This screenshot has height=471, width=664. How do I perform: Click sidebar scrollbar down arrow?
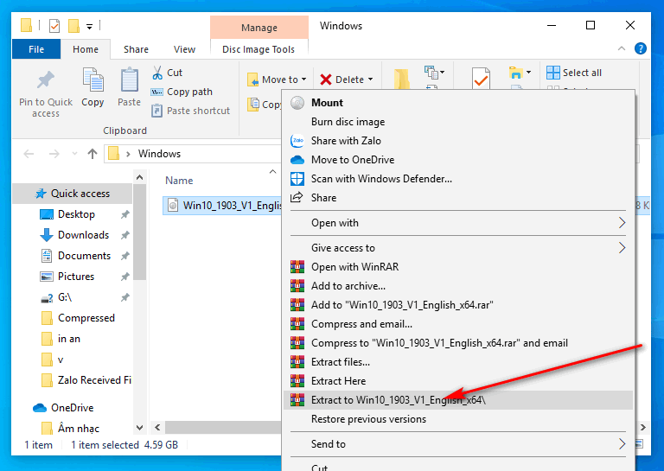(140, 428)
